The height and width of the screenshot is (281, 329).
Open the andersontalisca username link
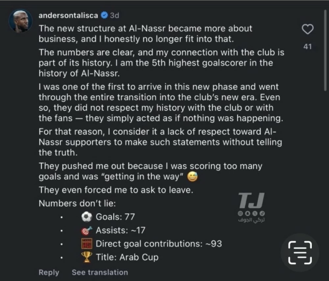point(68,15)
